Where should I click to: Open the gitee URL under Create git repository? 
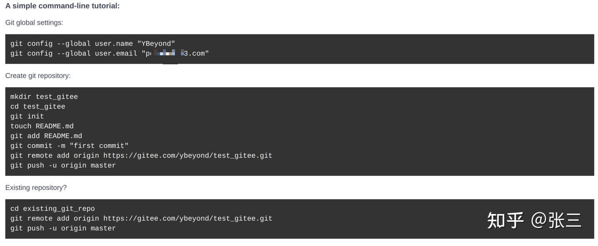188,156
